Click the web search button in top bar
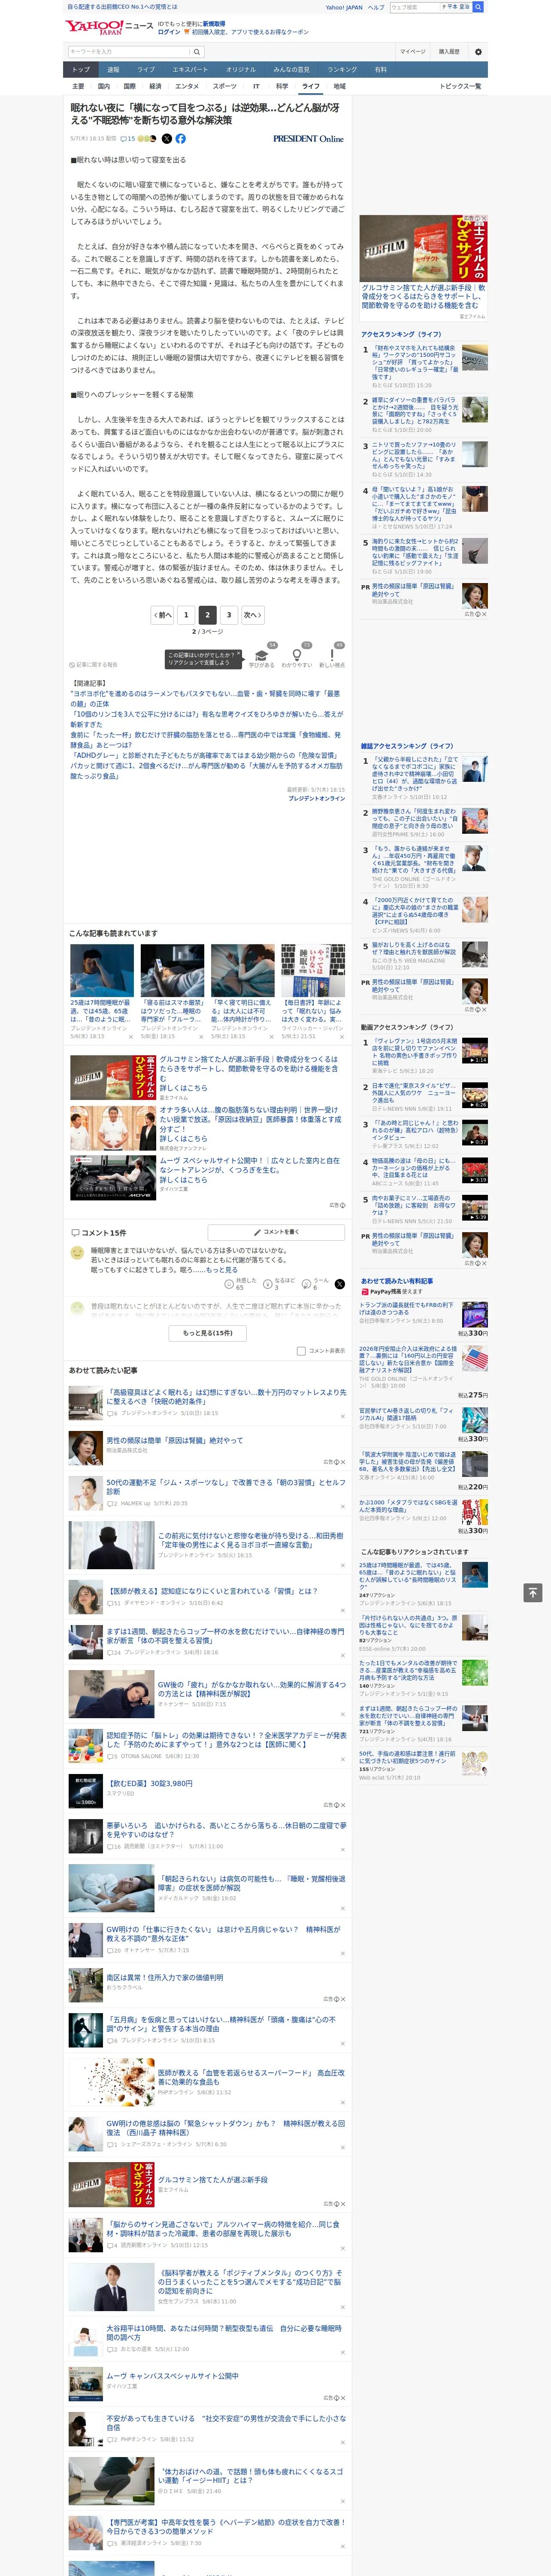The width and height of the screenshot is (551, 2576). [x=478, y=7]
